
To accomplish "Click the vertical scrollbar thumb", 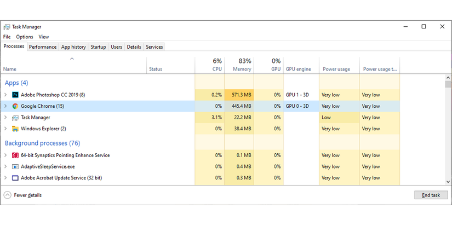I will pos(448,84).
